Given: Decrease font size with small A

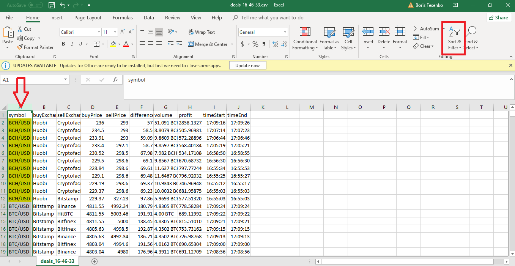Looking at the screenshot, I should (x=130, y=32).
